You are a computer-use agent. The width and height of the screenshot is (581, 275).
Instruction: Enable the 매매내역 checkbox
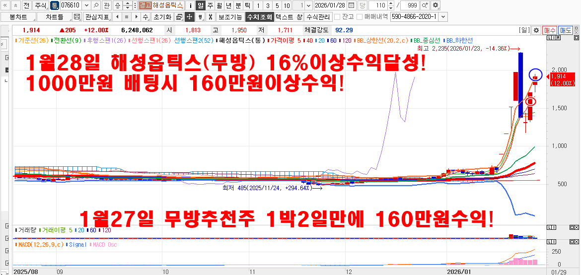(x=360, y=17)
